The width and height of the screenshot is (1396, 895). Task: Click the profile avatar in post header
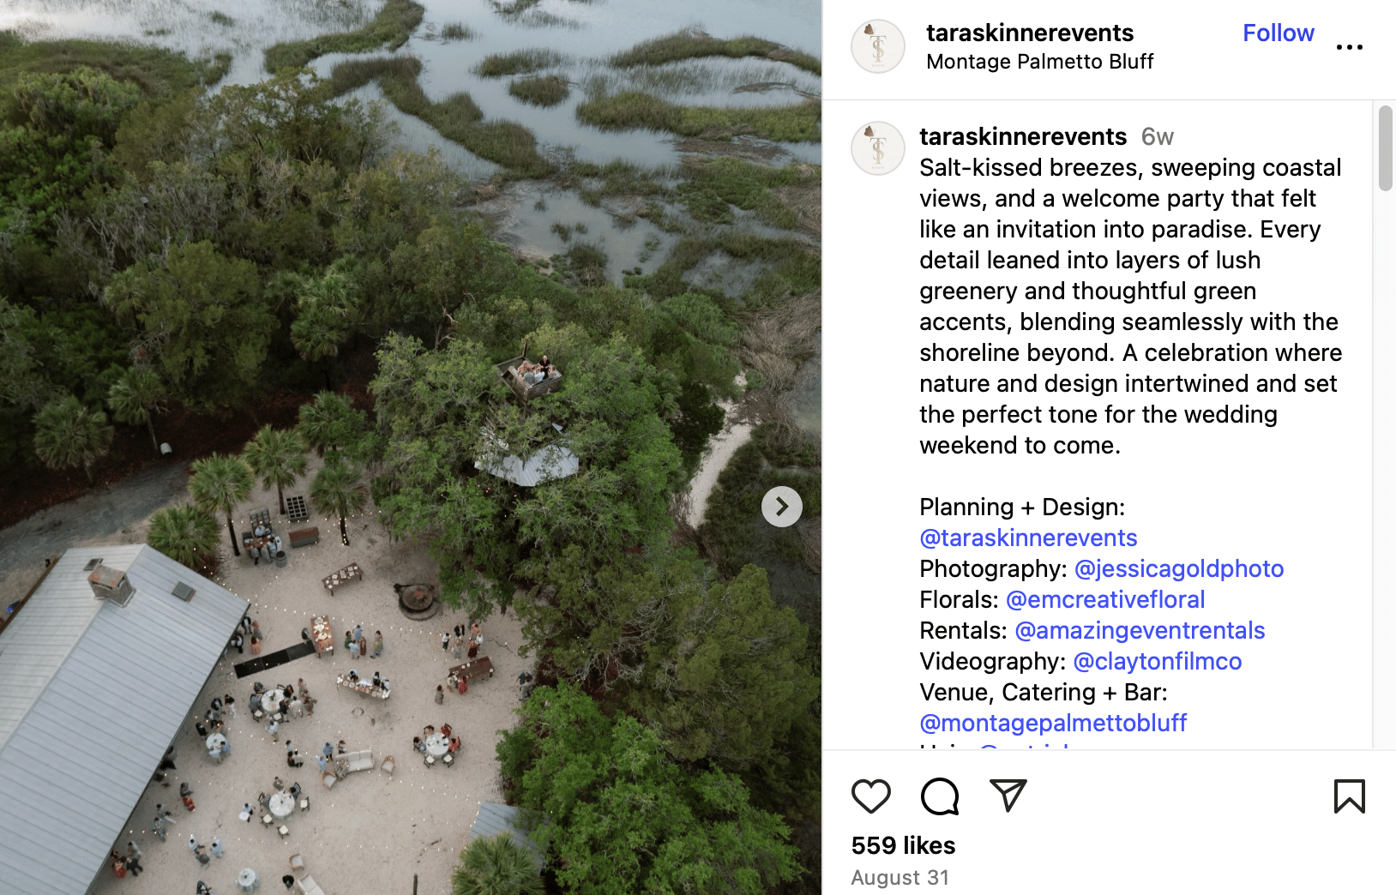[878, 46]
